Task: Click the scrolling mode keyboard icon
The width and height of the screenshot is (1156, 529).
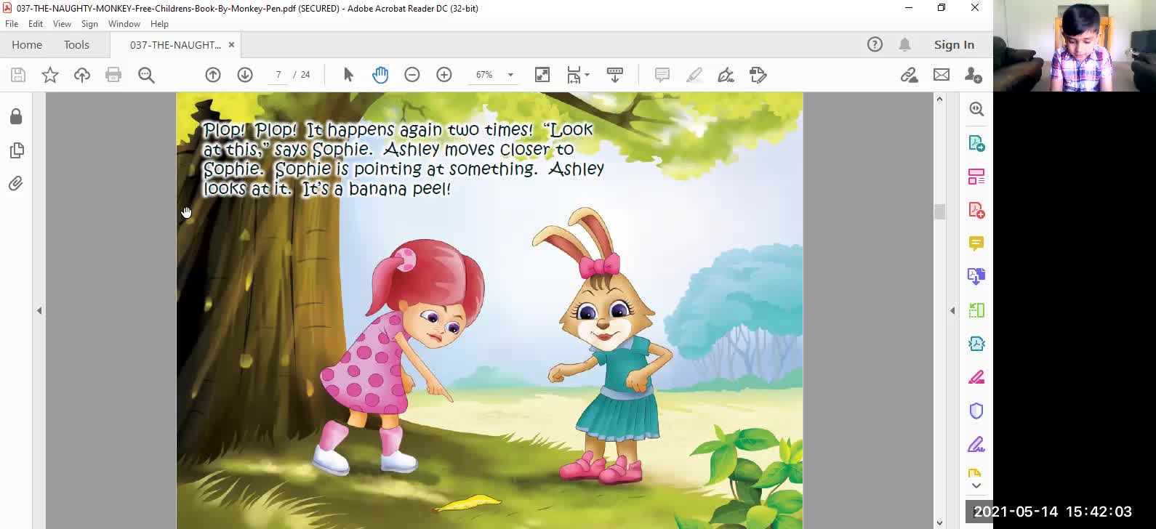Action: coord(615,75)
